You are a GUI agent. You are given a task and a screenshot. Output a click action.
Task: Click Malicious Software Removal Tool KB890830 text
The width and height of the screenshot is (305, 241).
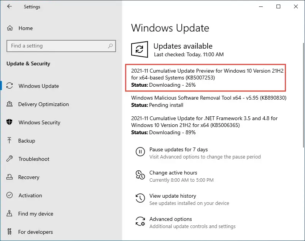(x=209, y=98)
